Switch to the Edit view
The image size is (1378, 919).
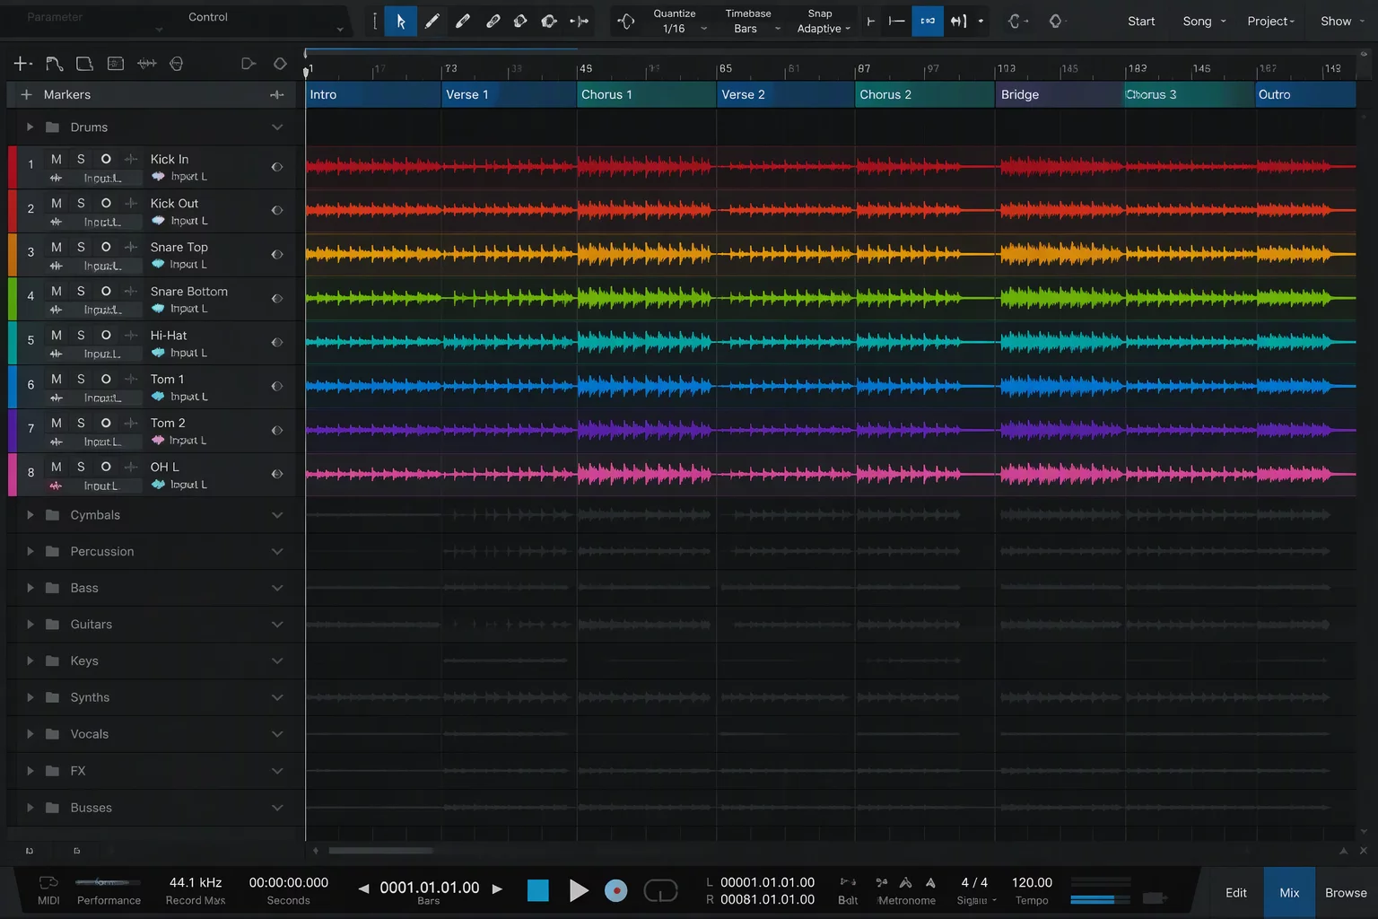tap(1235, 892)
